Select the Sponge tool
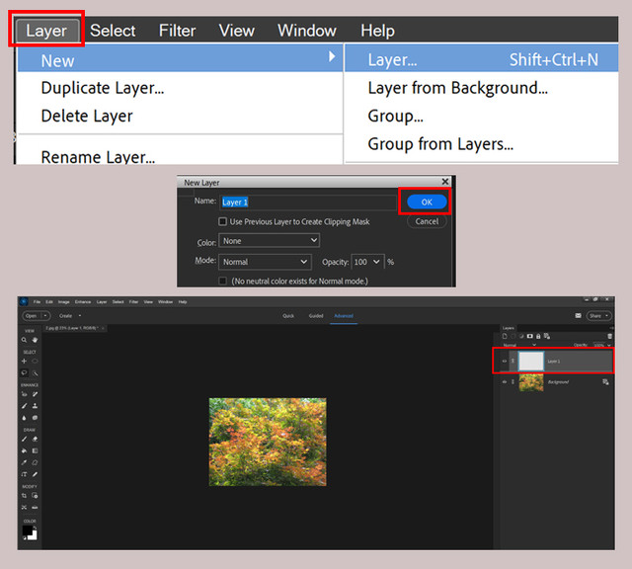This screenshot has height=569, width=632. (36, 418)
